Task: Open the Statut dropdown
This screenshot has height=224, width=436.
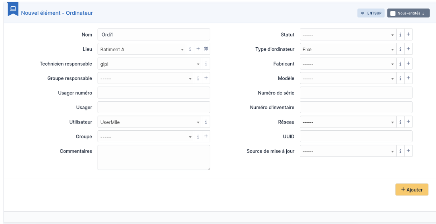Action: tap(347, 35)
